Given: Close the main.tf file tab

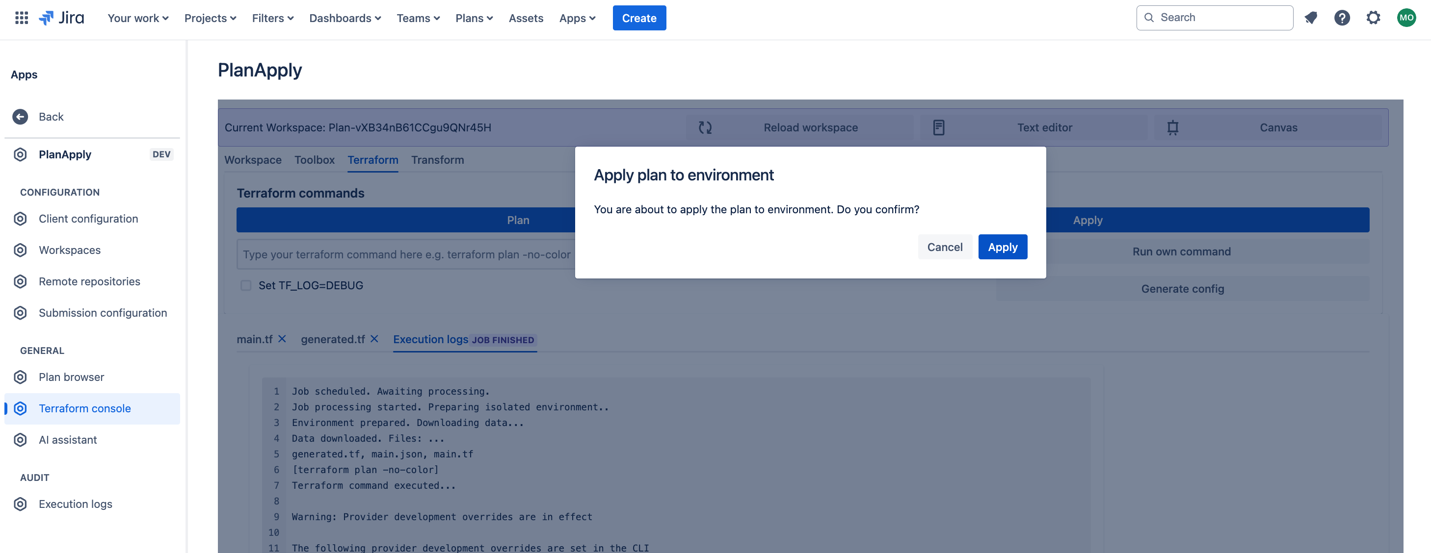Looking at the screenshot, I should [282, 339].
